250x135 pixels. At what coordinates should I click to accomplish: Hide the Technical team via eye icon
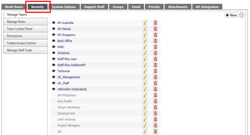click(54, 71)
